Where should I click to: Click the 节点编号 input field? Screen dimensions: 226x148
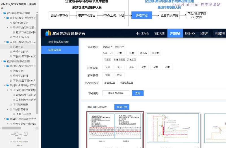pyautogui.click(x=116, y=93)
